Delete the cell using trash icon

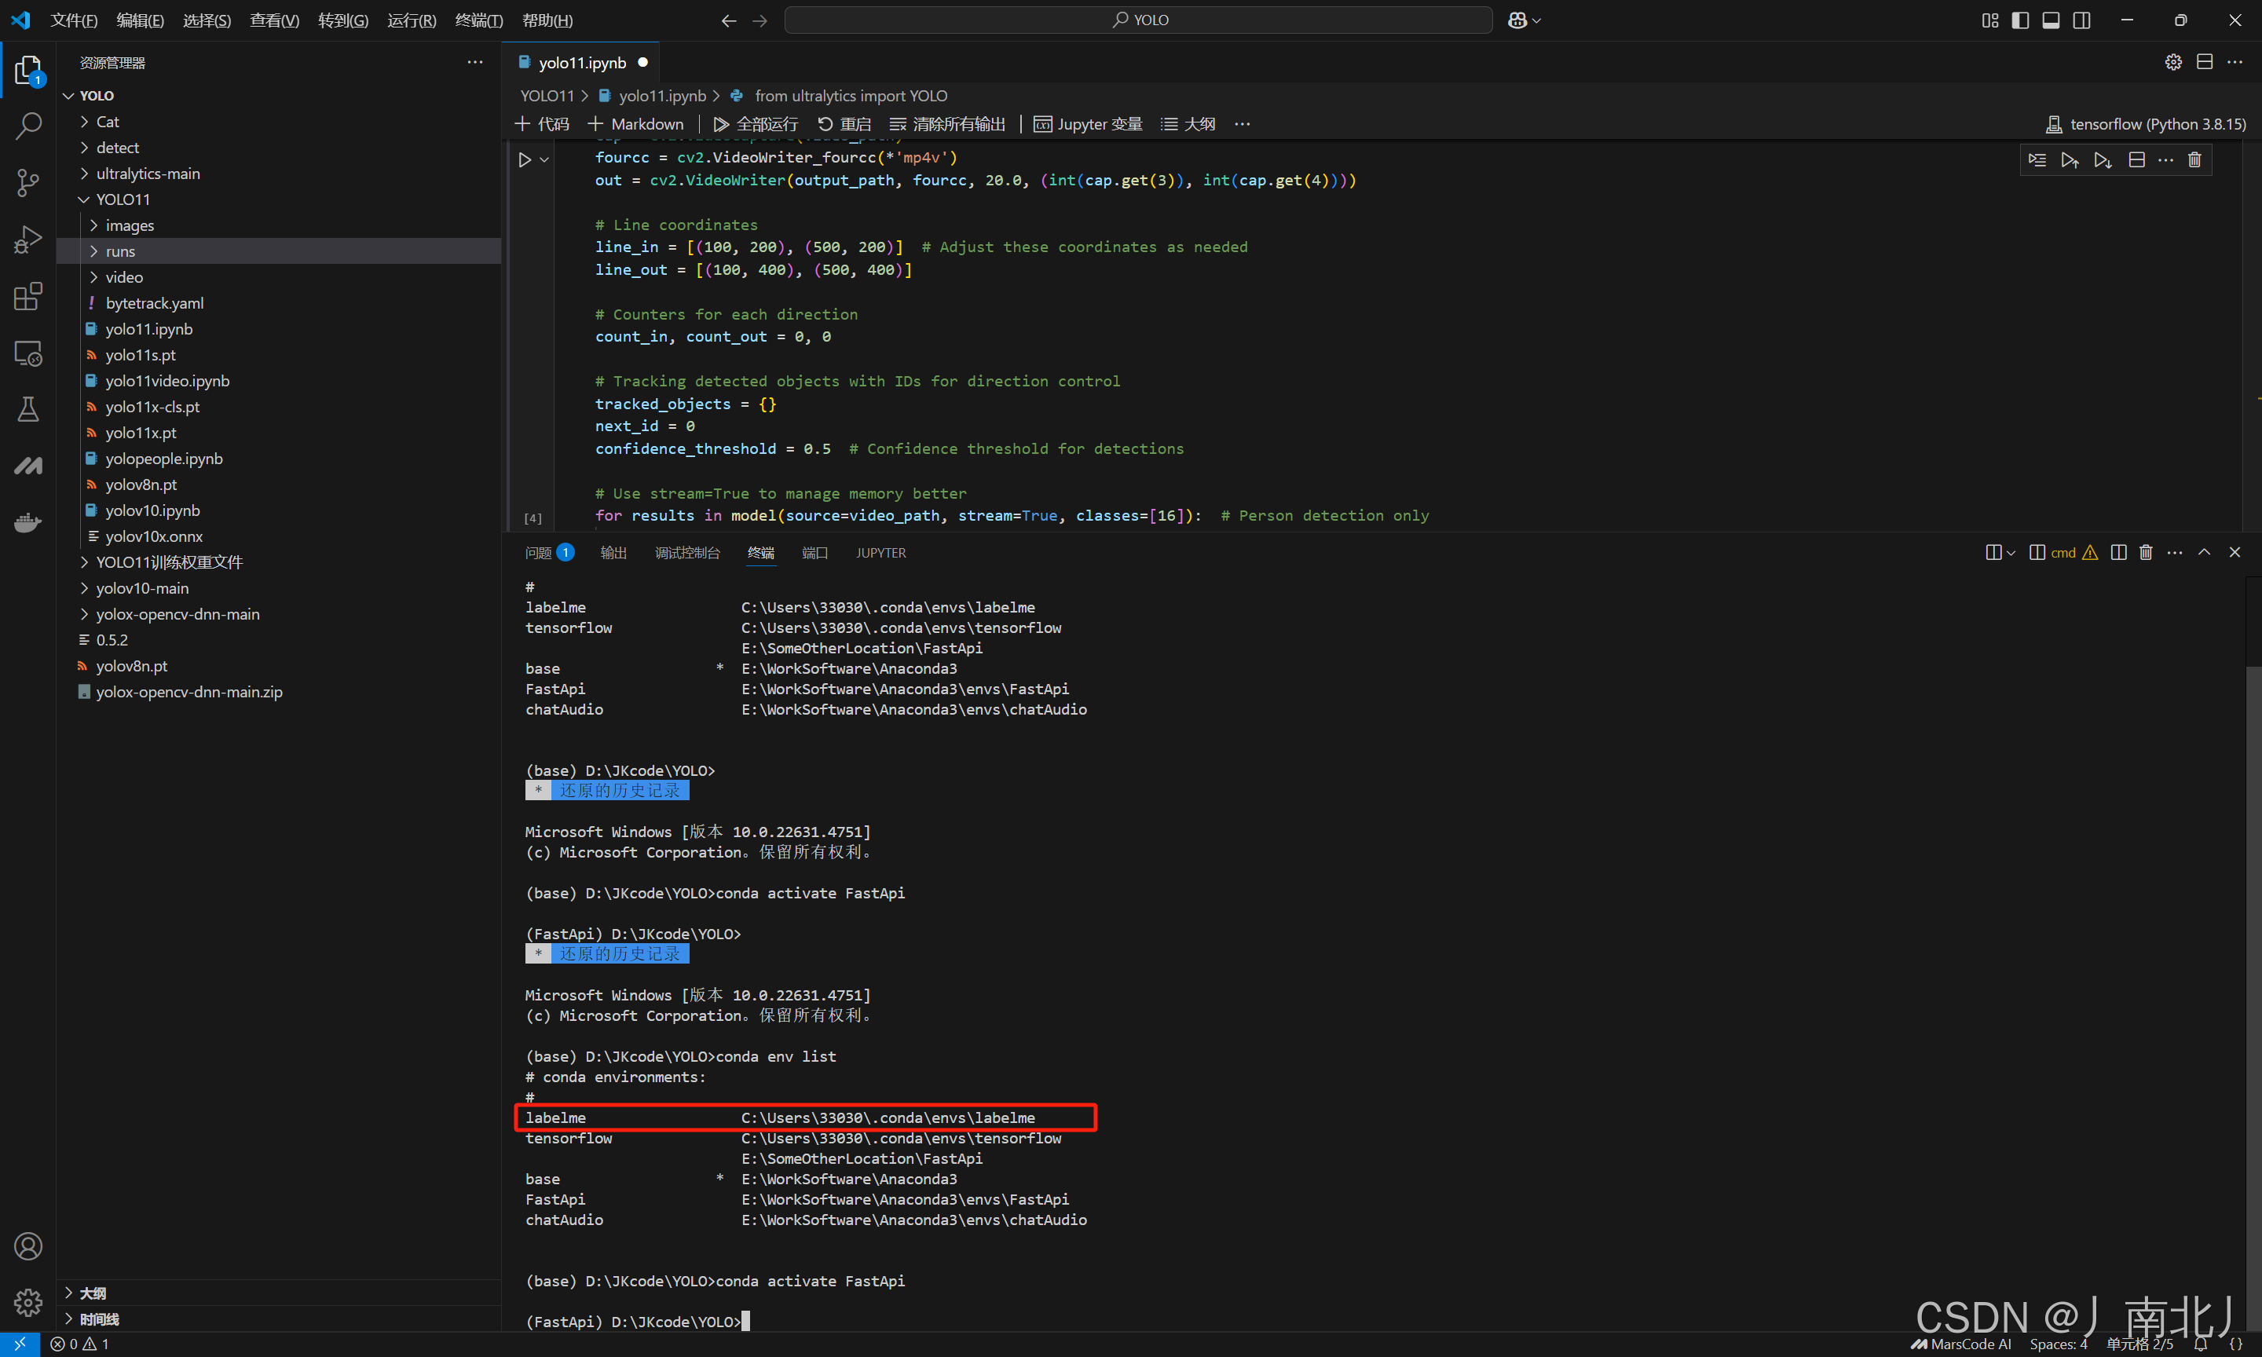(2194, 160)
